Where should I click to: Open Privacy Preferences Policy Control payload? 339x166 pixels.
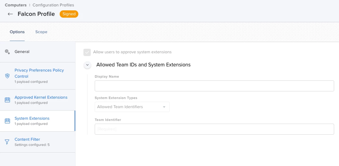pos(38,76)
